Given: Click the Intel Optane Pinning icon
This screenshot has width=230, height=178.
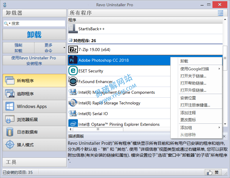Looking at the screenshot, I should click(73, 123).
